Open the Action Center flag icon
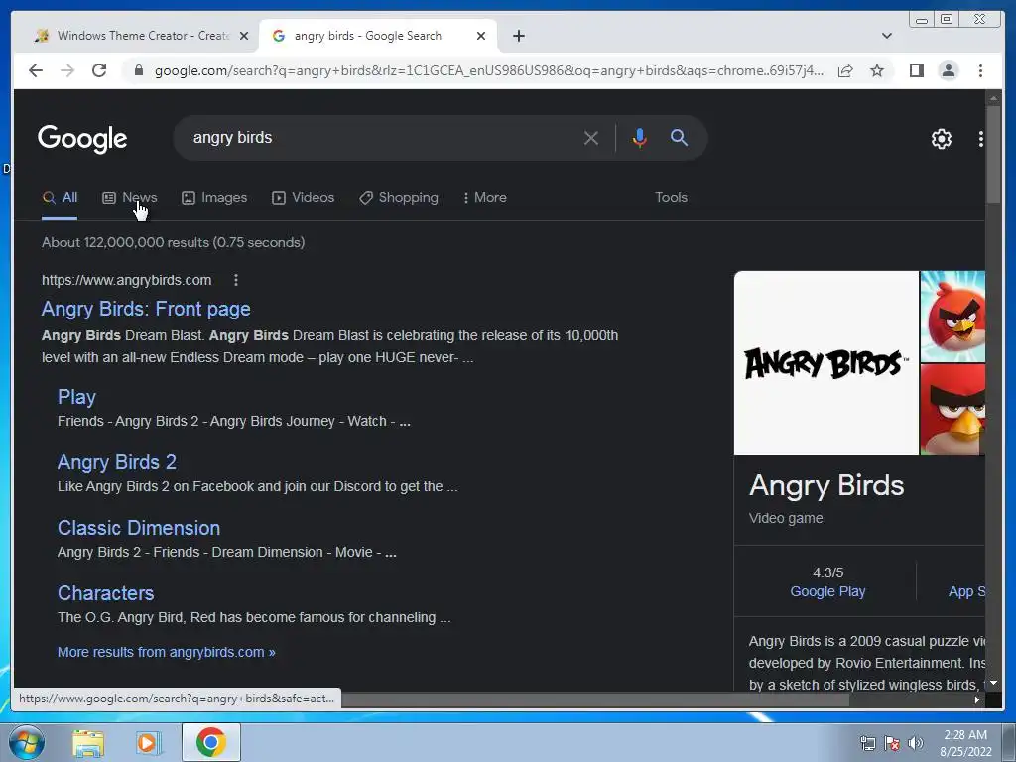The image size is (1016, 762). pyautogui.click(x=892, y=743)
